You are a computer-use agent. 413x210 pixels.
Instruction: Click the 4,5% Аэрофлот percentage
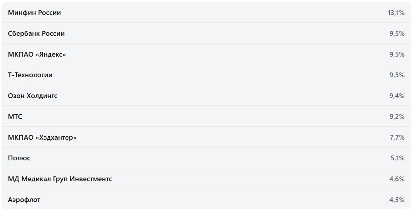[397, 200]
